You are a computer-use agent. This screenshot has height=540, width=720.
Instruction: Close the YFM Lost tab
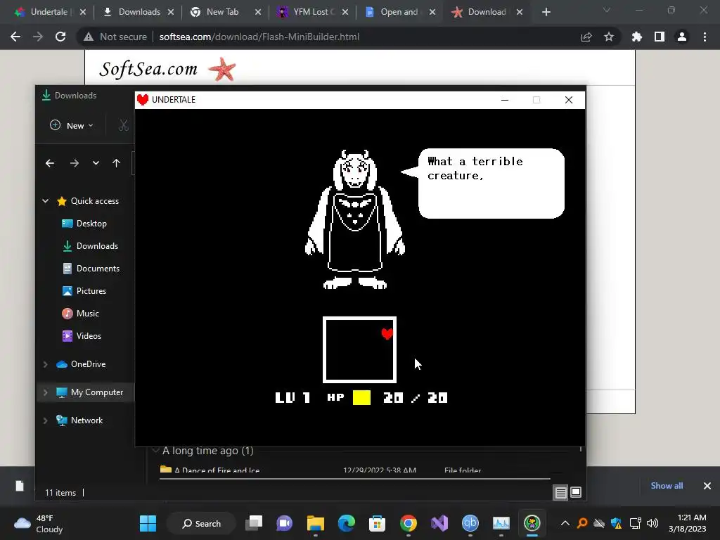pos(345,12)
